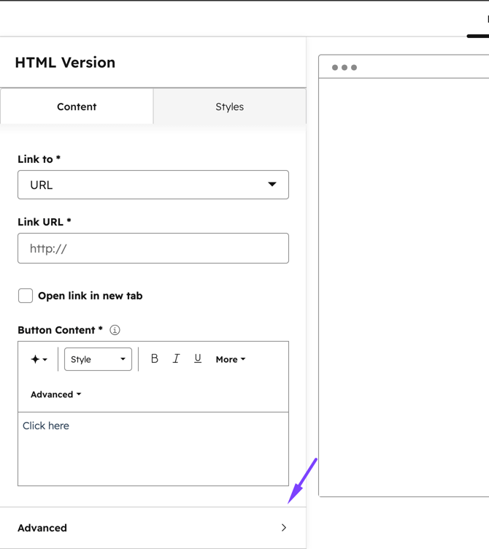Image resolution: width=489 pixels, height=549 pixels.
Task: Open the Advanced dropdown in editor toolbar
Action: tap(56, 394)
